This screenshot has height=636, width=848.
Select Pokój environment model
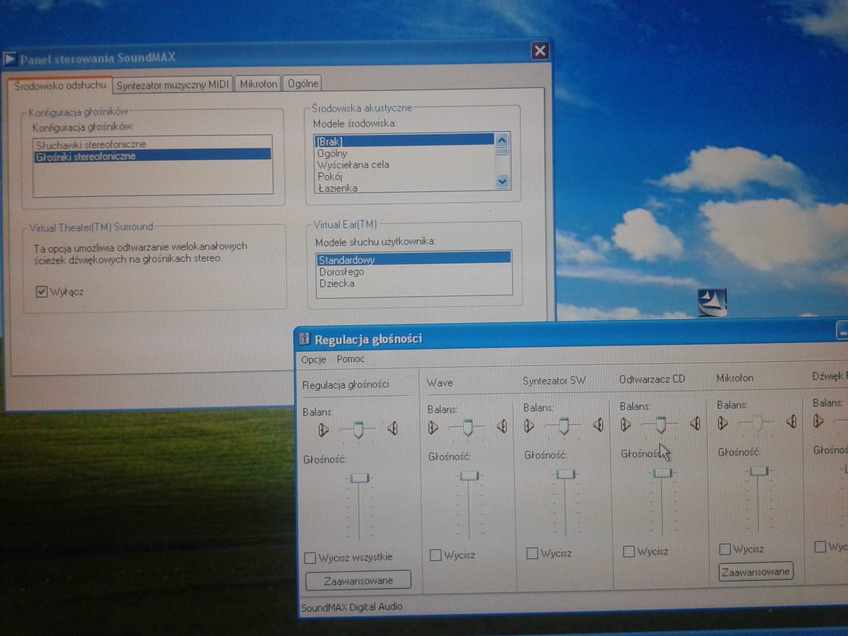point(405,176)
